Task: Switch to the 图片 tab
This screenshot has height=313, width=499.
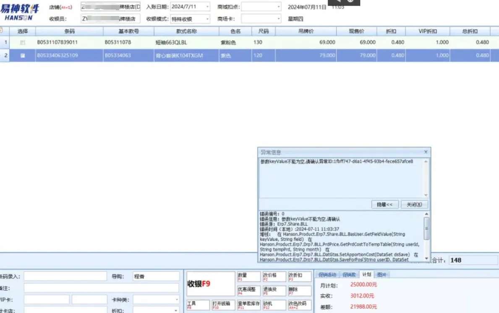Action: click(381, 275)
